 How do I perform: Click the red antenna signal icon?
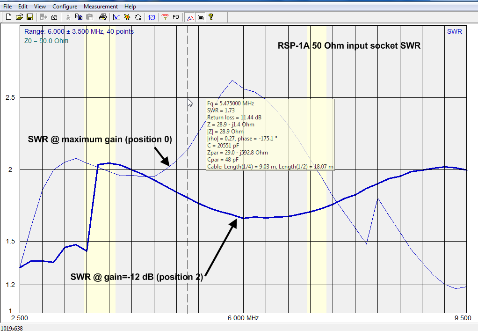click(165, 17)
